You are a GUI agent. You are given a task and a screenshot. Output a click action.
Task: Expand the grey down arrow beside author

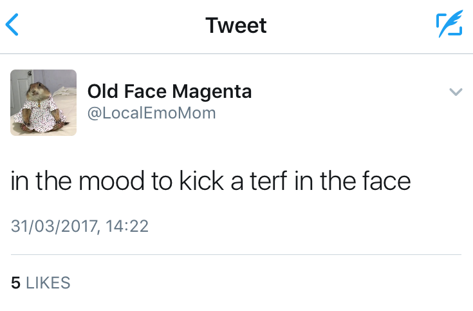click(x=455, y=92)
